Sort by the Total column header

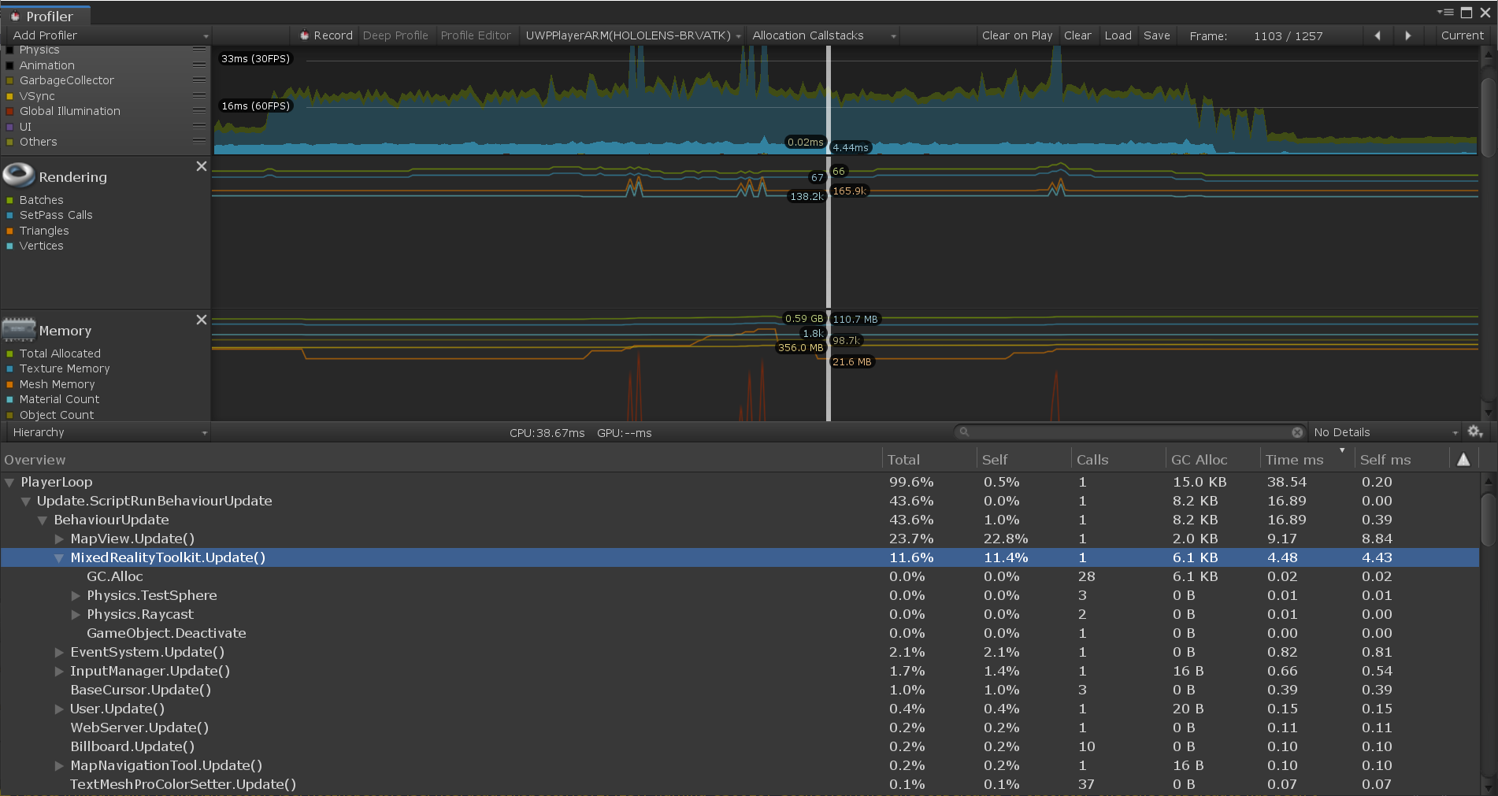pos(929,460)
